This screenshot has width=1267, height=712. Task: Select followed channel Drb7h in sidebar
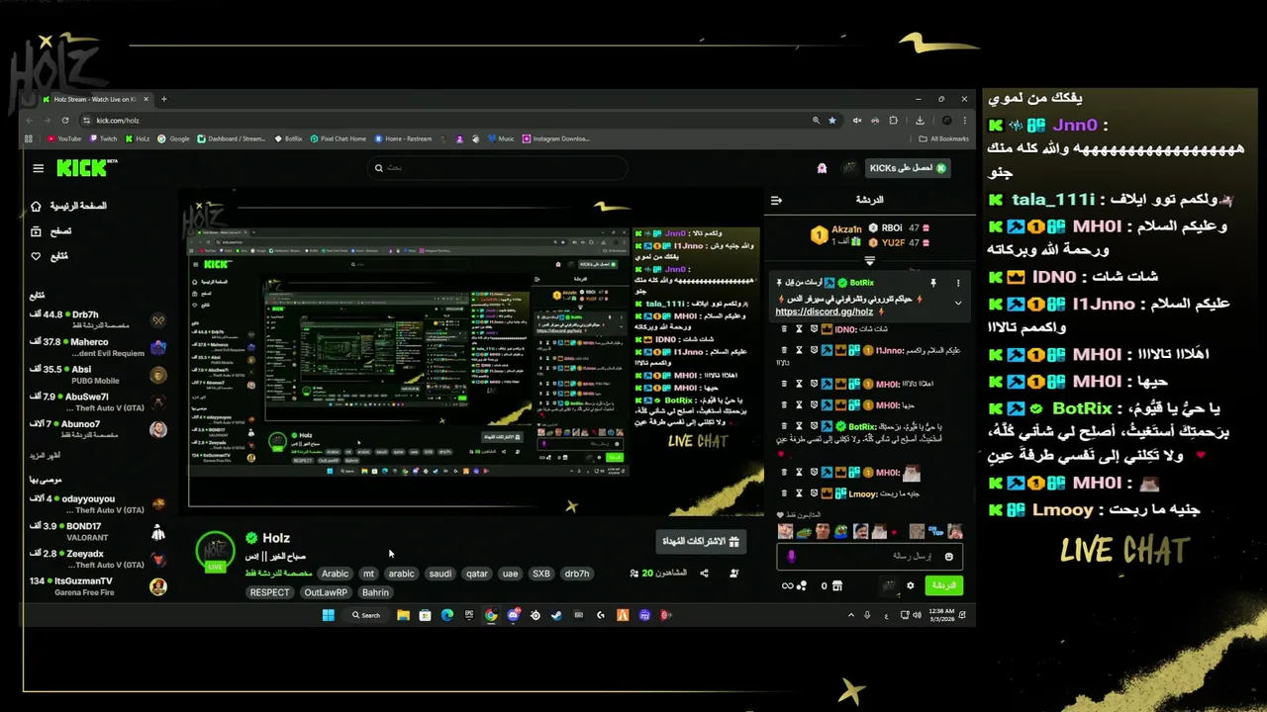99,320
